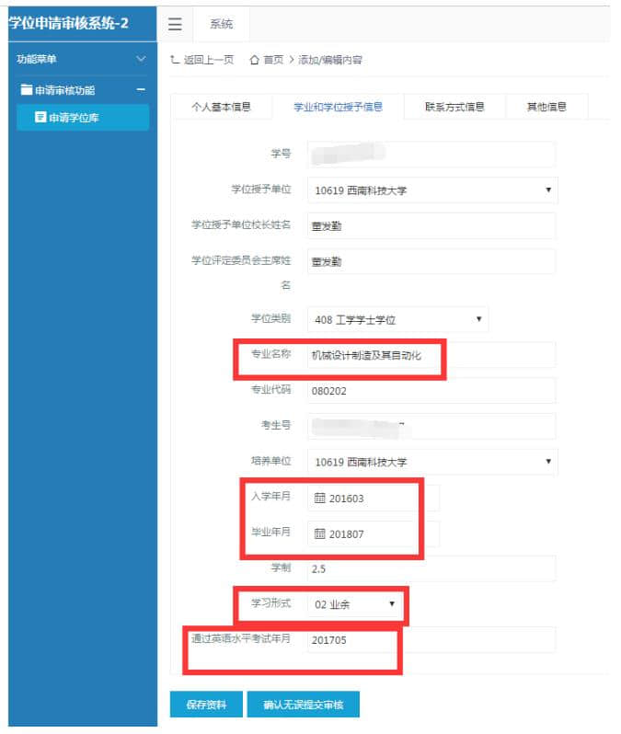Click folder icon beside 申请审核功能
Screen dimensions: 621x734
(x=27, y=90)
